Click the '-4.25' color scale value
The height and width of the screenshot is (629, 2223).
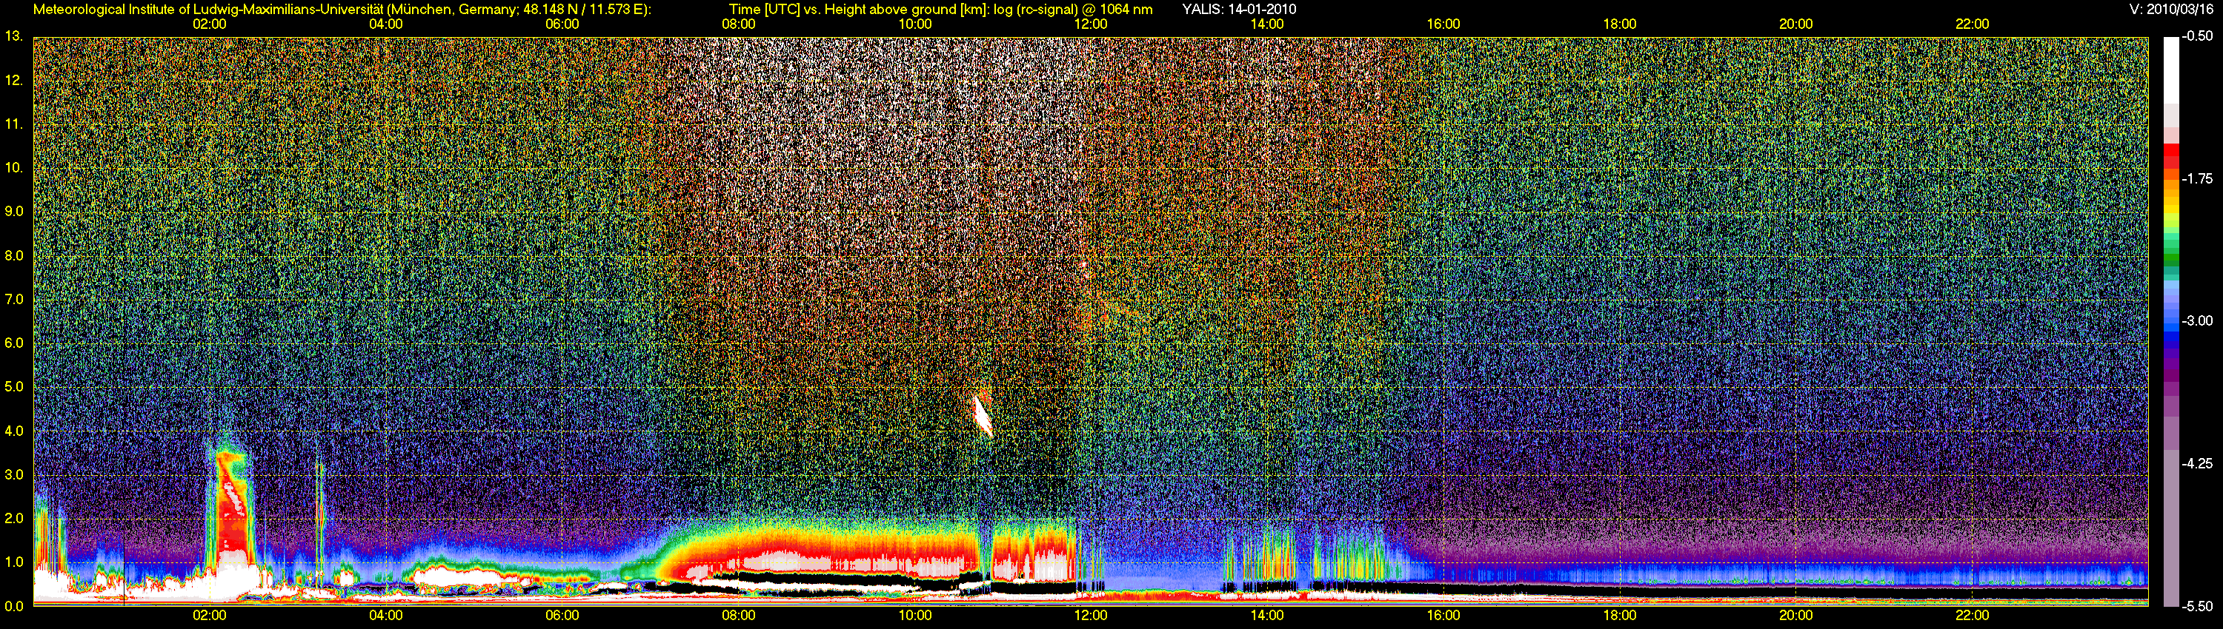click(2197, 463)
